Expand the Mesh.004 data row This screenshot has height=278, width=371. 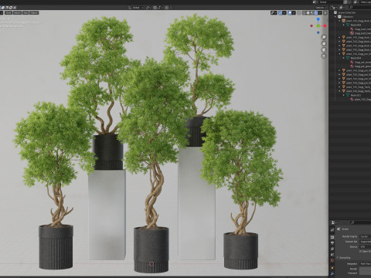343,58
